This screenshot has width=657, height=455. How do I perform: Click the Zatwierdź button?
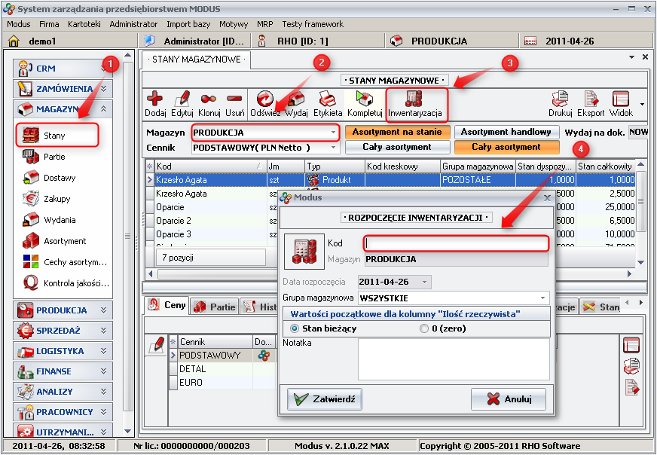click(325, 399)
